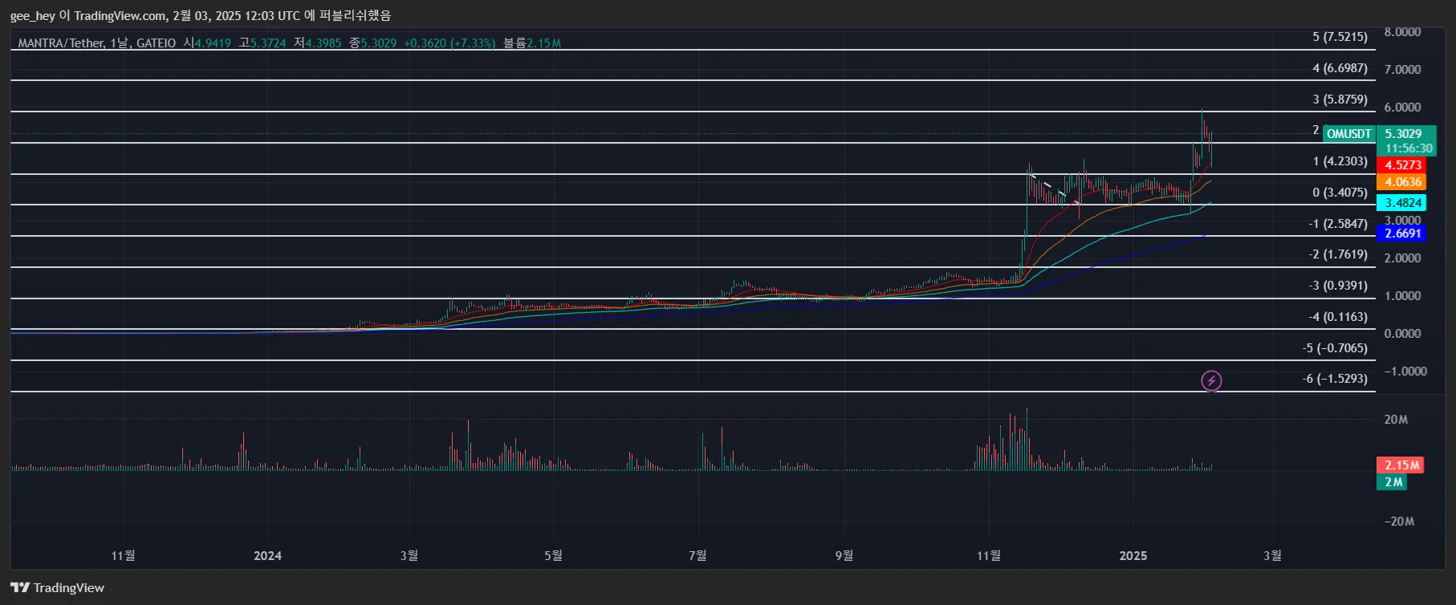Click the OMUSDT symbol price tag

click(1349, 134)
